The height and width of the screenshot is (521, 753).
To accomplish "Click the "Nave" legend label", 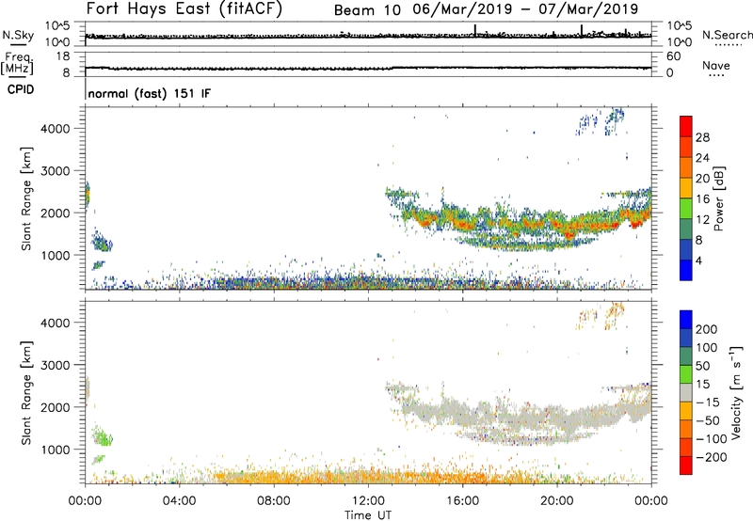I will (715, 66).
